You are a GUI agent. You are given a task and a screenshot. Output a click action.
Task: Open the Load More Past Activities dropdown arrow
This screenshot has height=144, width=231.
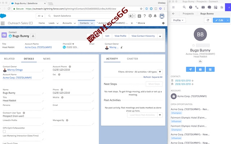(x=160, y=115)
